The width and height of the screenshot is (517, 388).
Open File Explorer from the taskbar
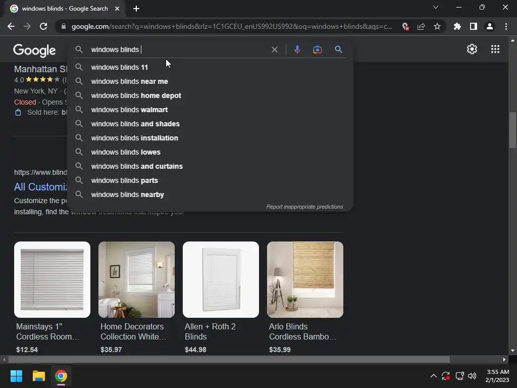pos(38,376)
